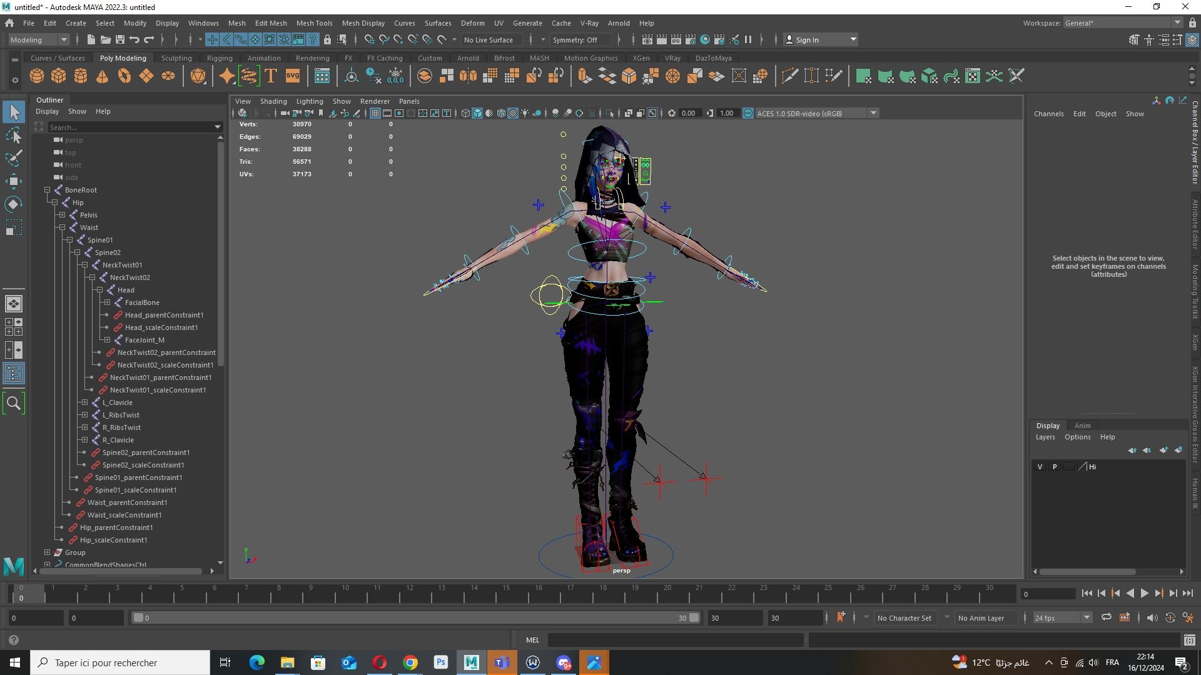
Task: Click the time slider at frame 15
Action: click(506, 592)
